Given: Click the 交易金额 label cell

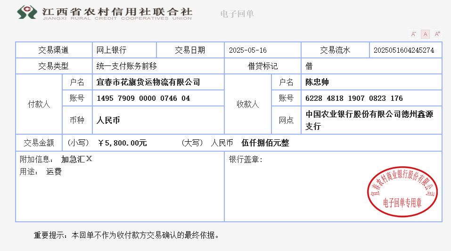Looking at the screenshot, I should 39,143.
